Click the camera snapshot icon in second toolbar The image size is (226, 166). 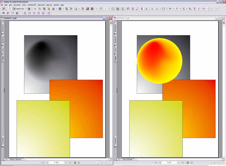[x=17, y=13]
